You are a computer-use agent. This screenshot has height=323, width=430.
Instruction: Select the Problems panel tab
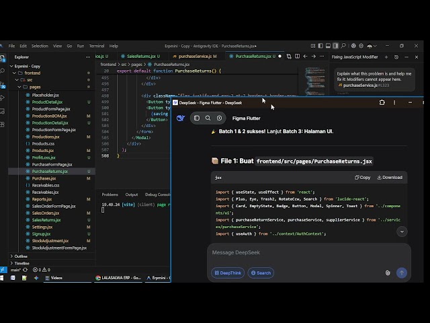coord(110,194)
